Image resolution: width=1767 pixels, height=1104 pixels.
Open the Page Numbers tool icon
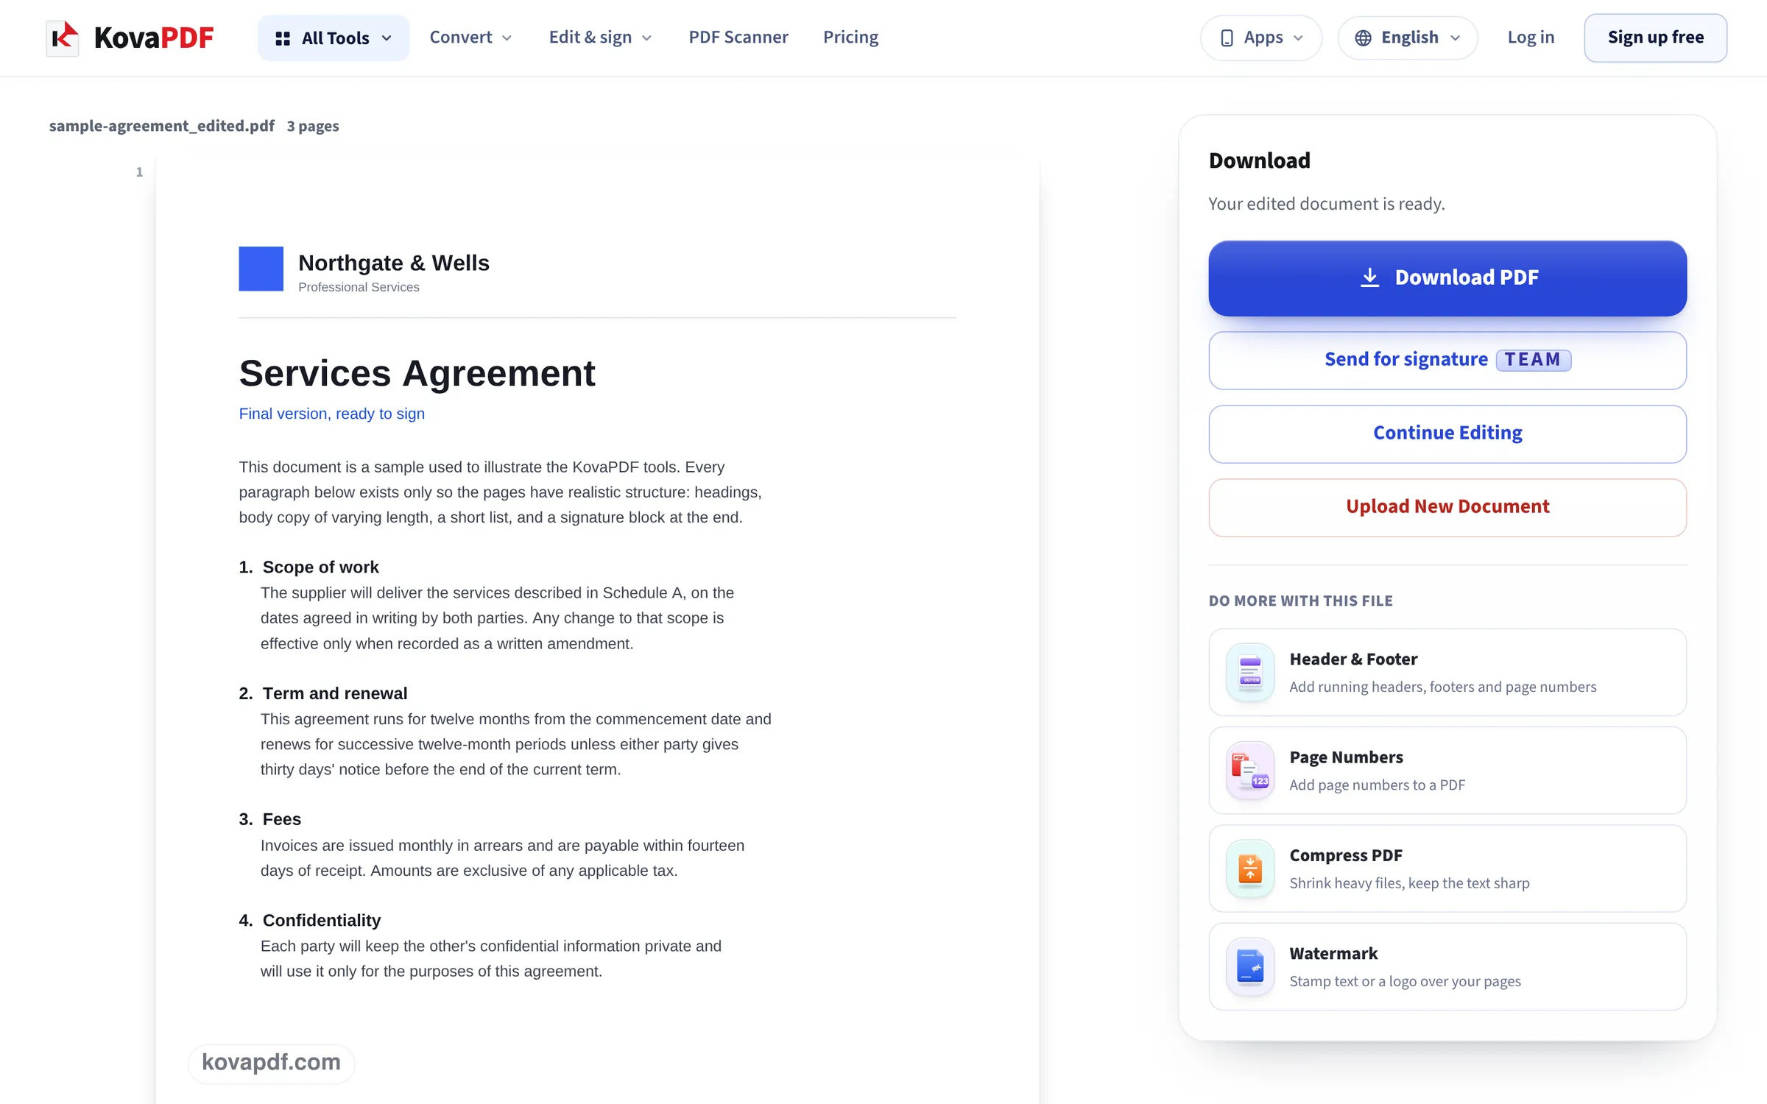(1250, 770)
